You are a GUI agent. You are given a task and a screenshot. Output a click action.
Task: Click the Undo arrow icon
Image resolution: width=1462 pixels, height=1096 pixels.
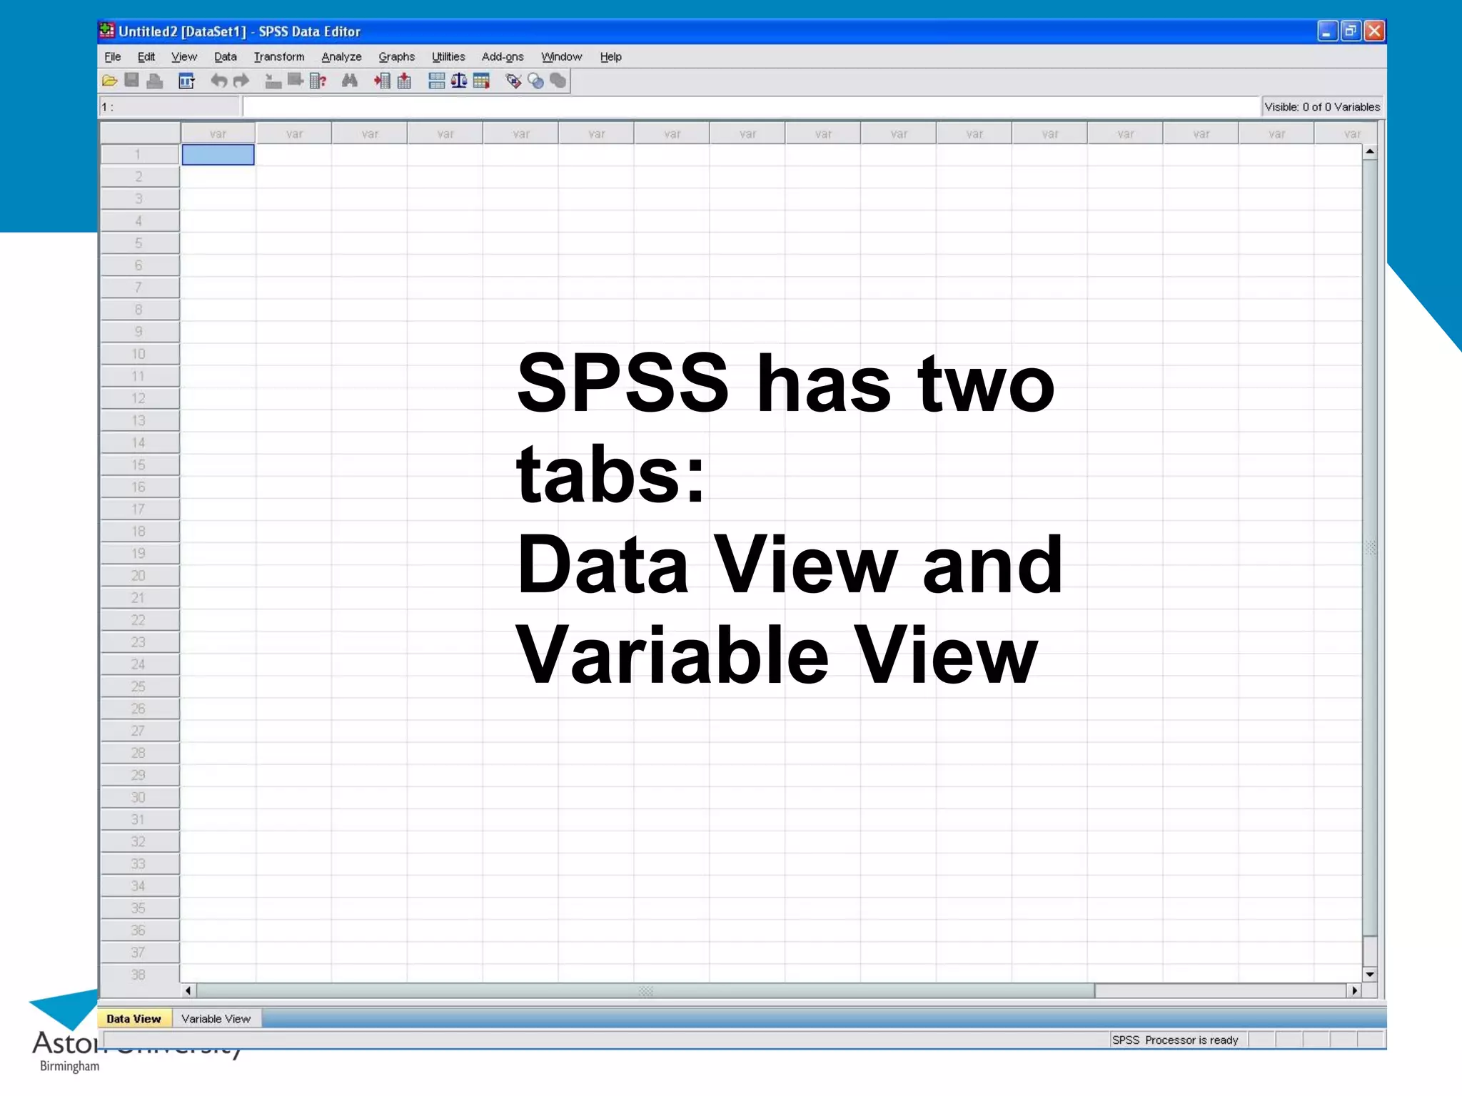tap(218, 81)
